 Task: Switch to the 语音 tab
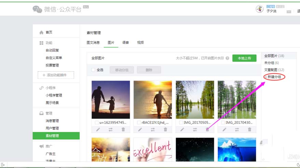[x=125, y=43]
